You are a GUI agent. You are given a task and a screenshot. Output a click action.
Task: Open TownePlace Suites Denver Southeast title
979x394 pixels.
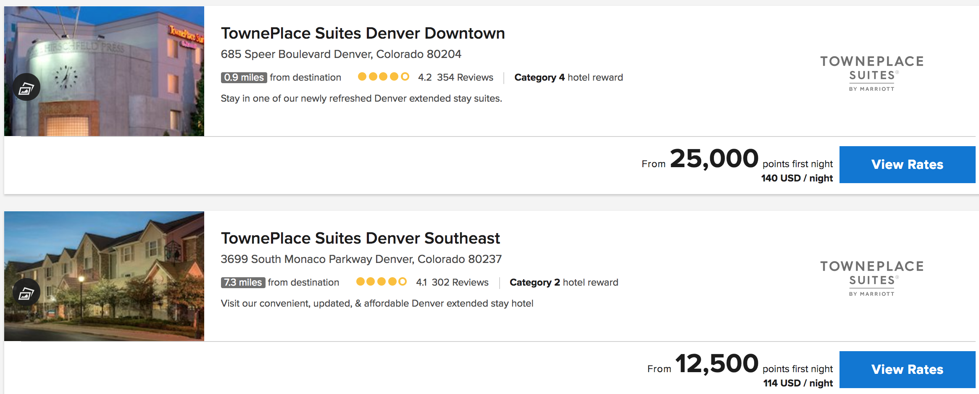pos(360,238)
